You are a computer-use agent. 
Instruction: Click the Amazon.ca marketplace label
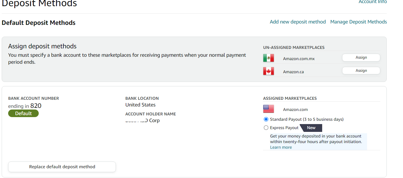pyautogui.click(x=293, y=72)
